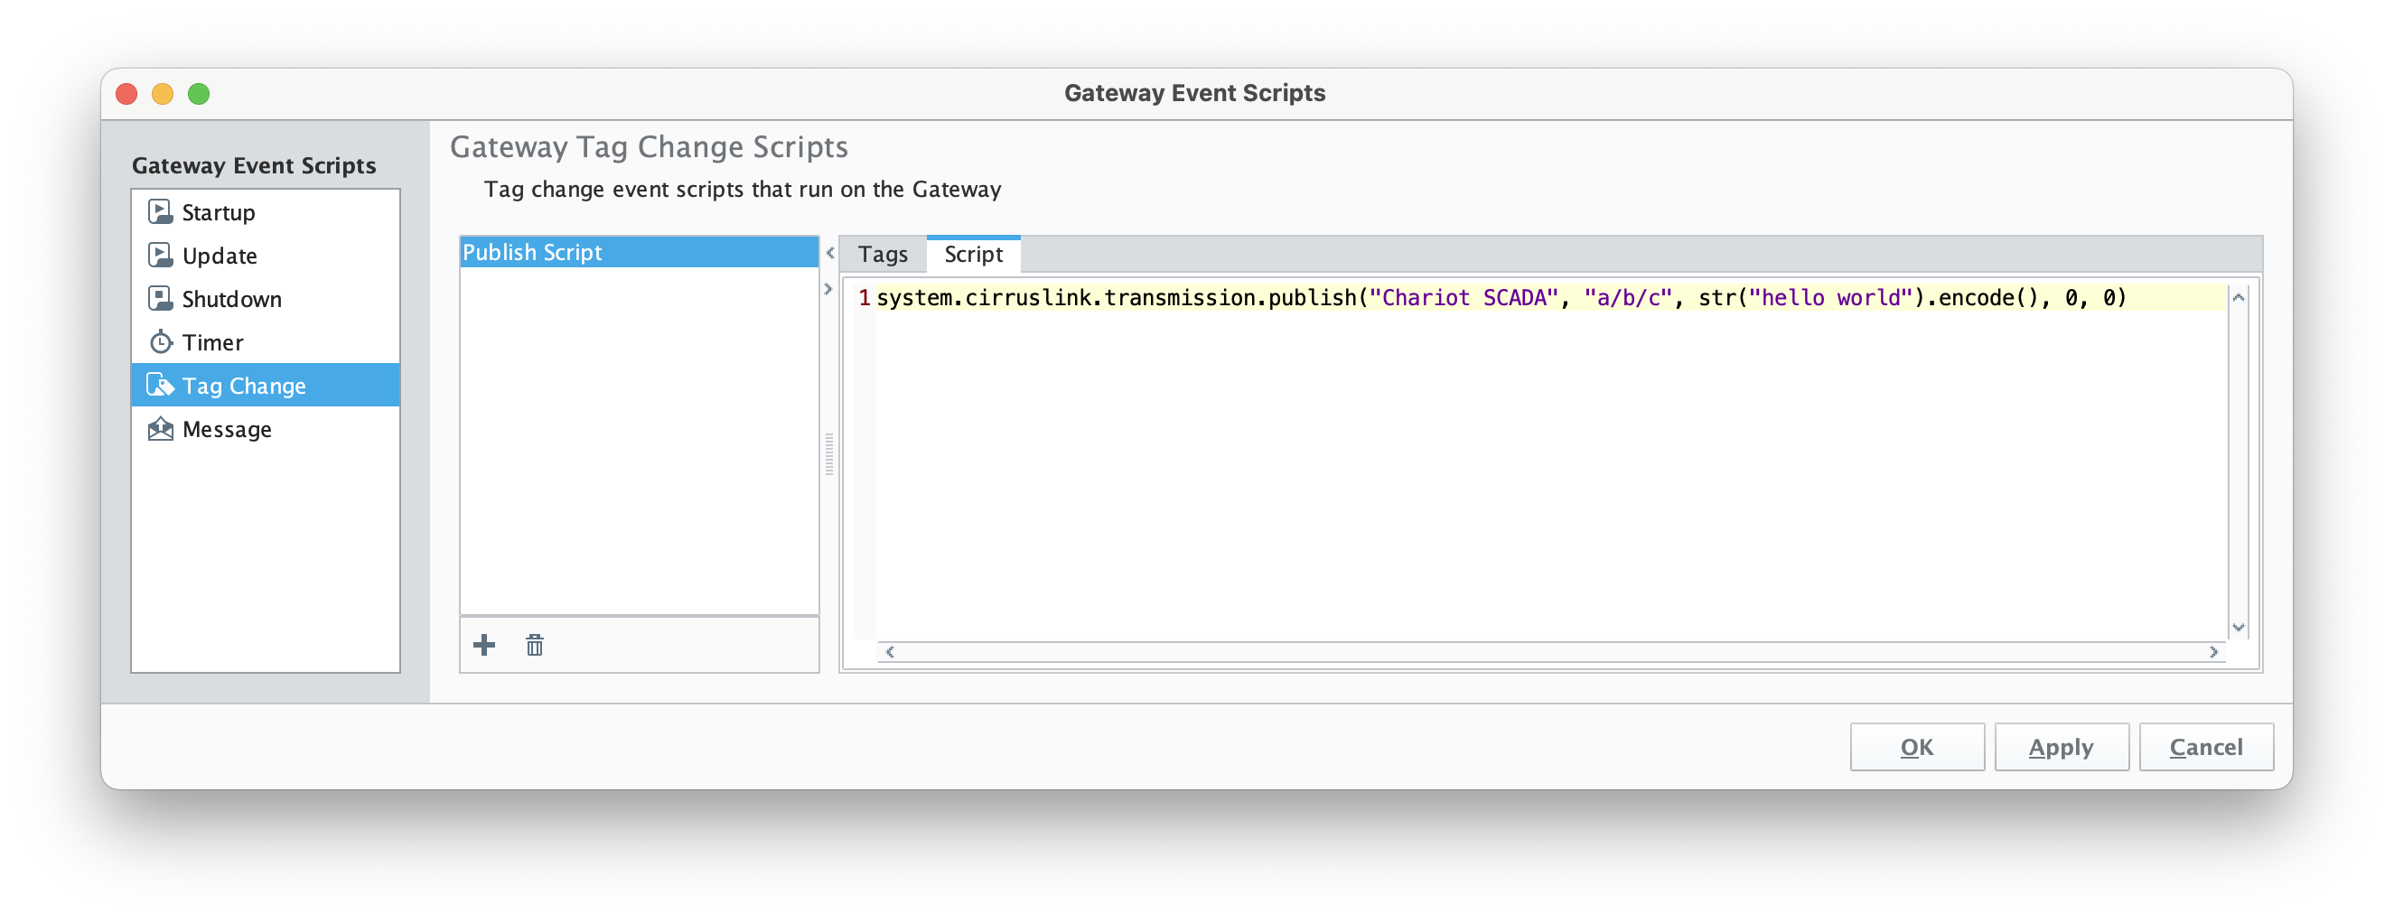Maximize window with green button

199,94
